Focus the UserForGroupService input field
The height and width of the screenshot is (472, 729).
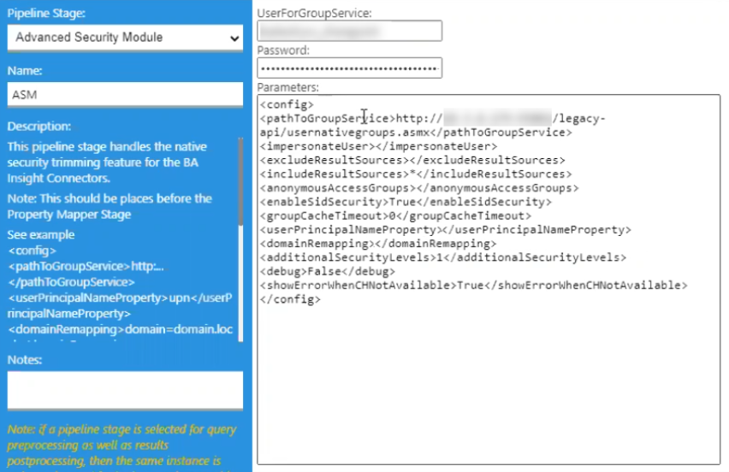[349, 32]
